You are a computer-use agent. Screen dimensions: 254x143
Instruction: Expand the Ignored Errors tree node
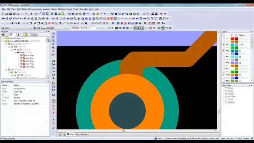[x=3, y=38]
